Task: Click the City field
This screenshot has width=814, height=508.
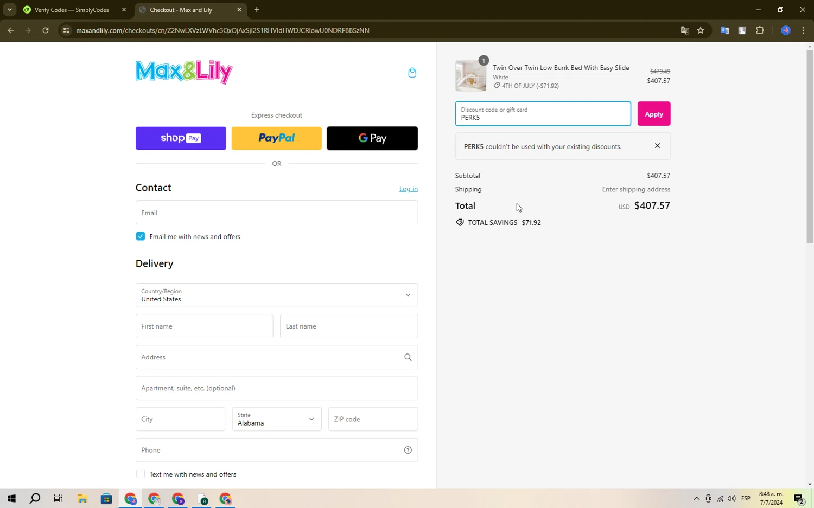Action: 180,419
